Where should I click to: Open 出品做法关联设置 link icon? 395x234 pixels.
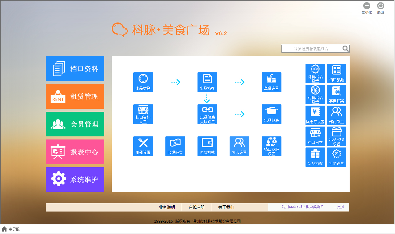pyautogui.click(x=207, y=114)
